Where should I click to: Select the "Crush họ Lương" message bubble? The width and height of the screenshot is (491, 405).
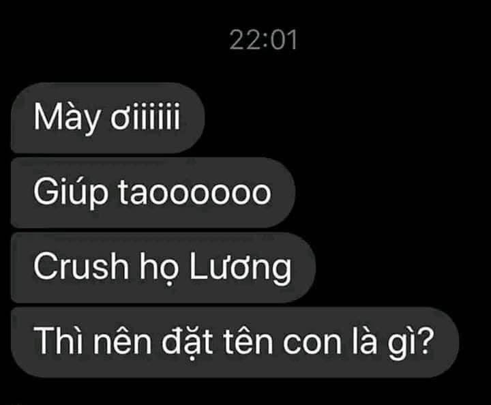tap(163, 267)
